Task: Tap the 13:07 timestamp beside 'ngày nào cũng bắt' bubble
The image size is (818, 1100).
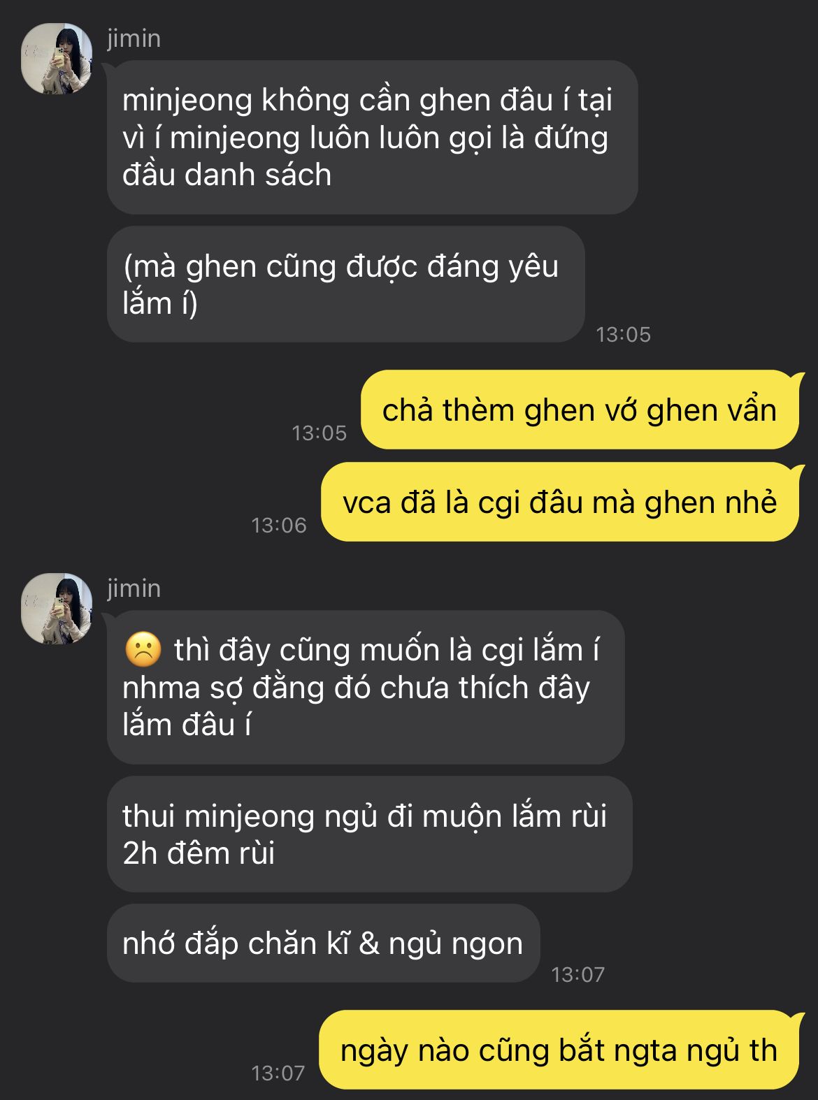Action: click(x=278, y=1073)
